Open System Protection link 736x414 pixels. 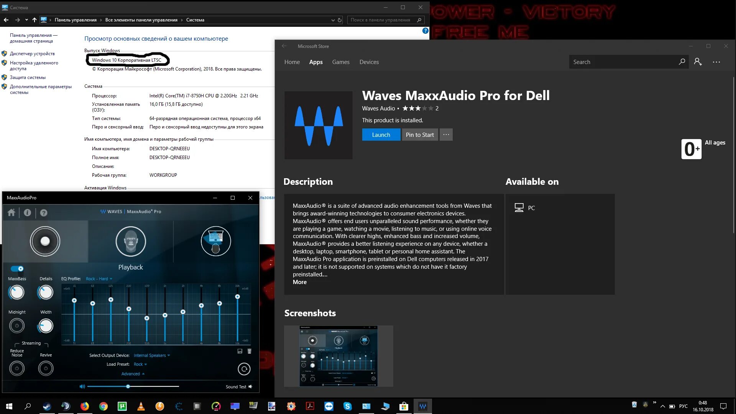coord(28,77)
